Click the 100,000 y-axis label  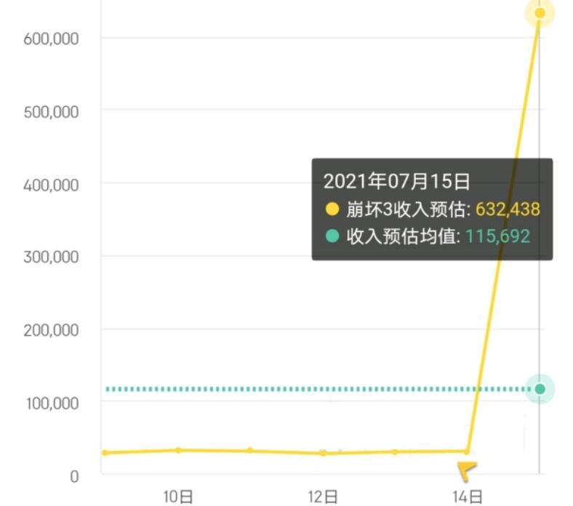pos(52,403)
